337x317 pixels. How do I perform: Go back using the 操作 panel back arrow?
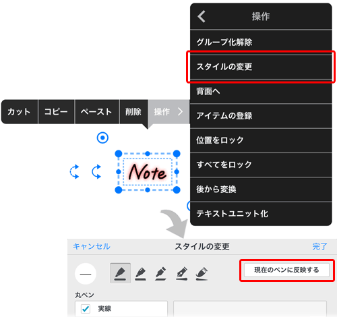point(202,16)
